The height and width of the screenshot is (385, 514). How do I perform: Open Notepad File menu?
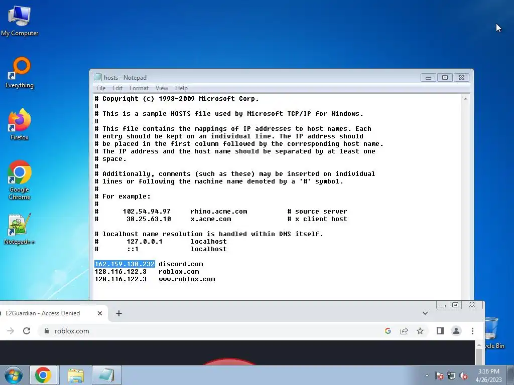point(101,88)
